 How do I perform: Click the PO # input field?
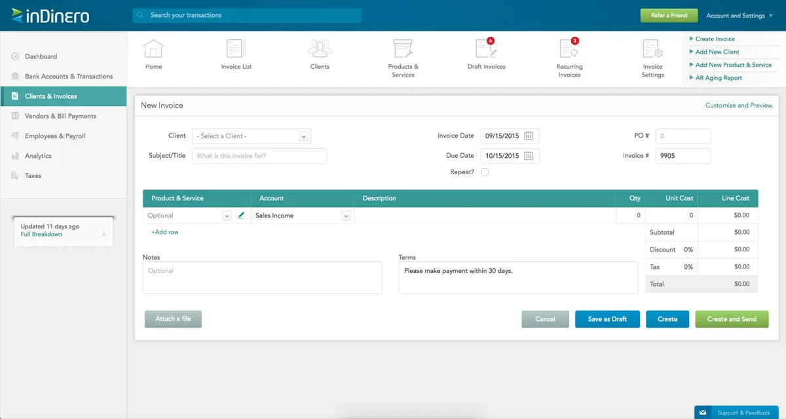pyautogui.click(x=683, y=136)
